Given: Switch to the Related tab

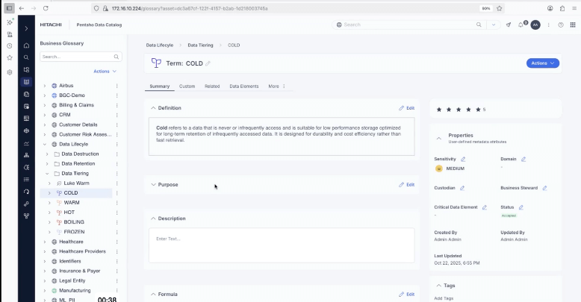Looking at the screenshot, I should point(212,86).
